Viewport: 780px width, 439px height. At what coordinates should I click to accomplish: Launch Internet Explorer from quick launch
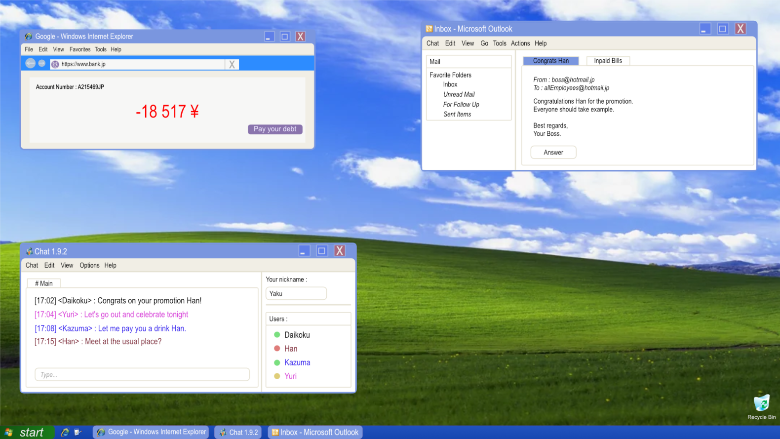point(65,432)
